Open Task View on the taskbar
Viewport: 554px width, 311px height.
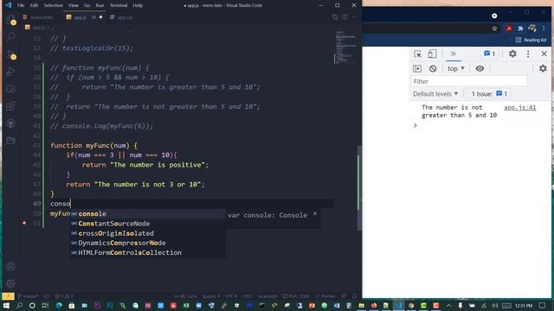tap(45, 305)
